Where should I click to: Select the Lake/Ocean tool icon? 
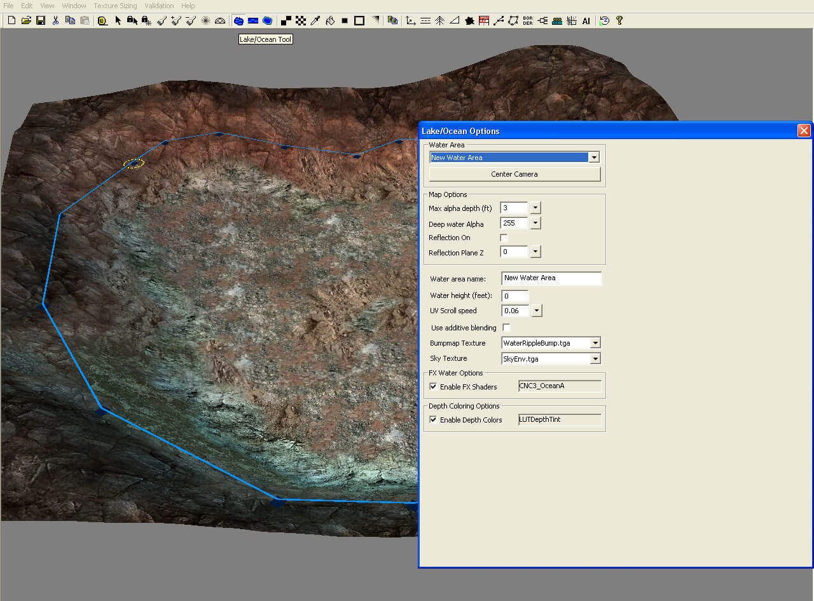coord(238,21)
